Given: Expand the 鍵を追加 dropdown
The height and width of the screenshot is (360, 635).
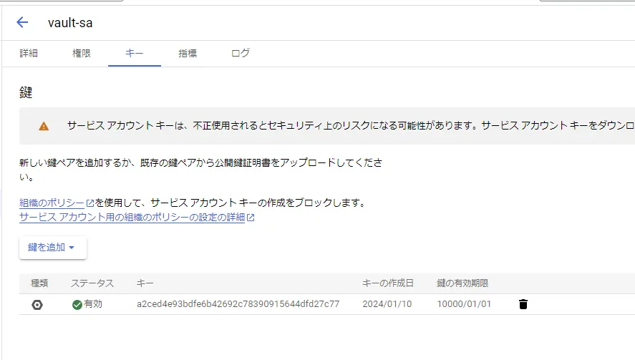Looking at the screenshot, I should 52,247.
